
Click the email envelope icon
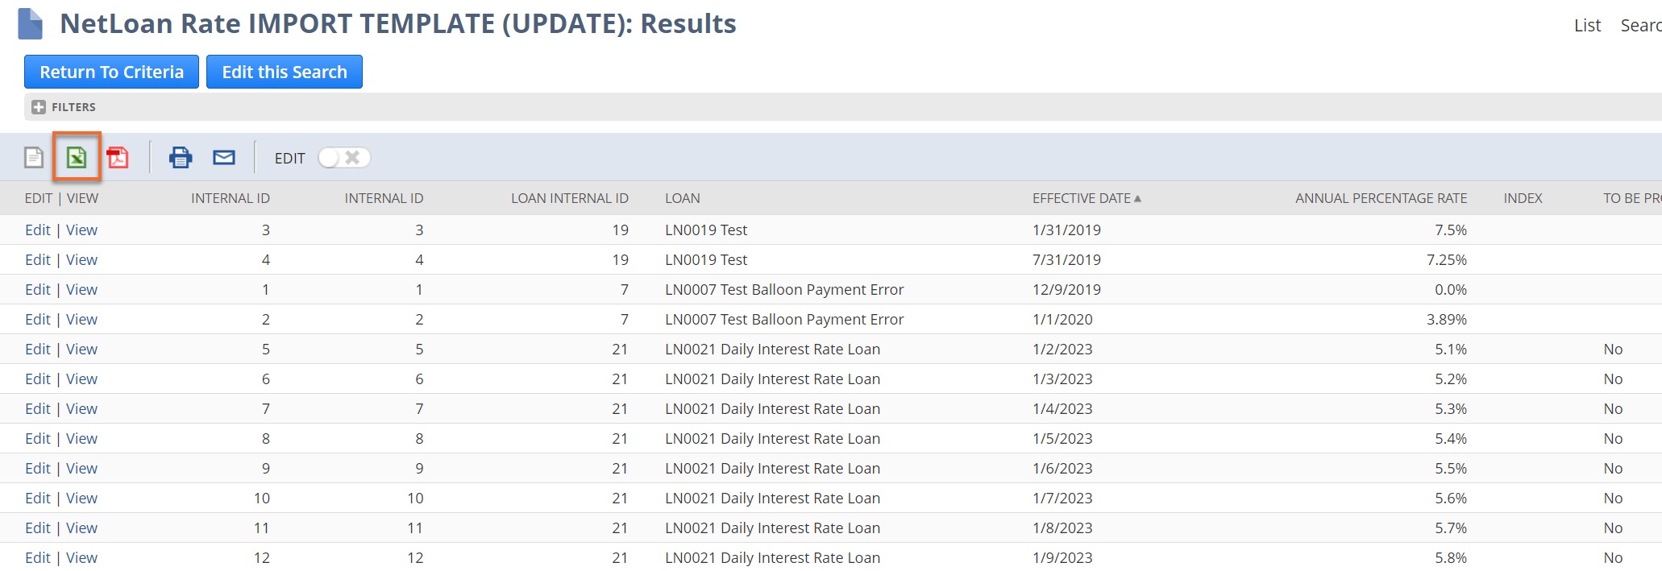224,158
